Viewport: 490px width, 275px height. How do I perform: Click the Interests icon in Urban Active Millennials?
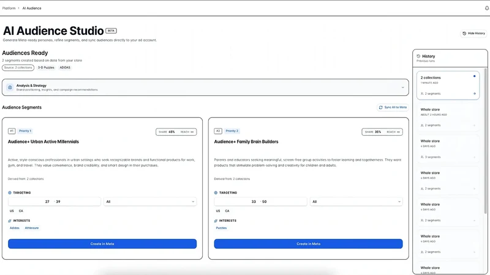(10, 221)
